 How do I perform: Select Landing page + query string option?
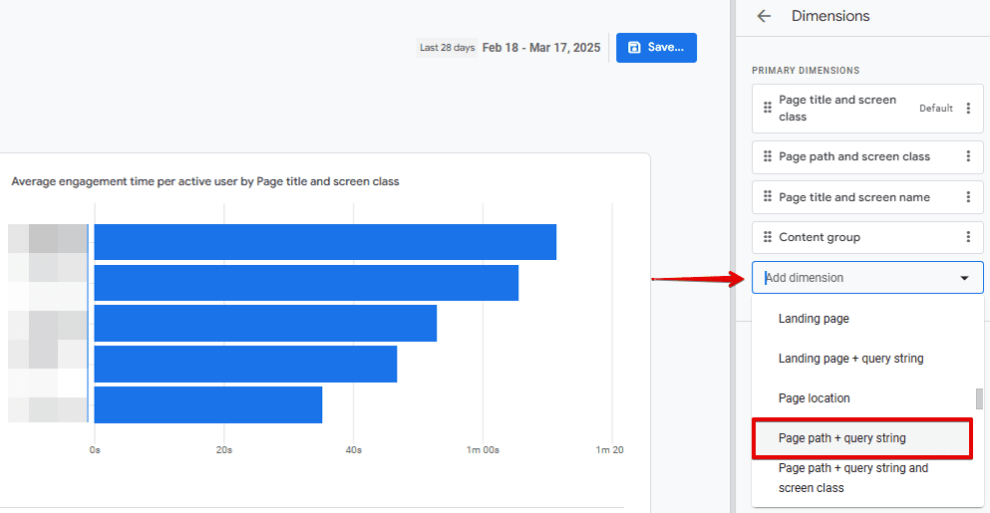pos(850,359)
